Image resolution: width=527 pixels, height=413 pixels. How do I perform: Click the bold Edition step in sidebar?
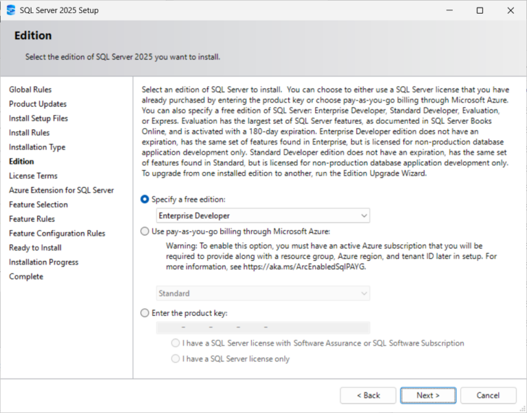pos(21,162)
